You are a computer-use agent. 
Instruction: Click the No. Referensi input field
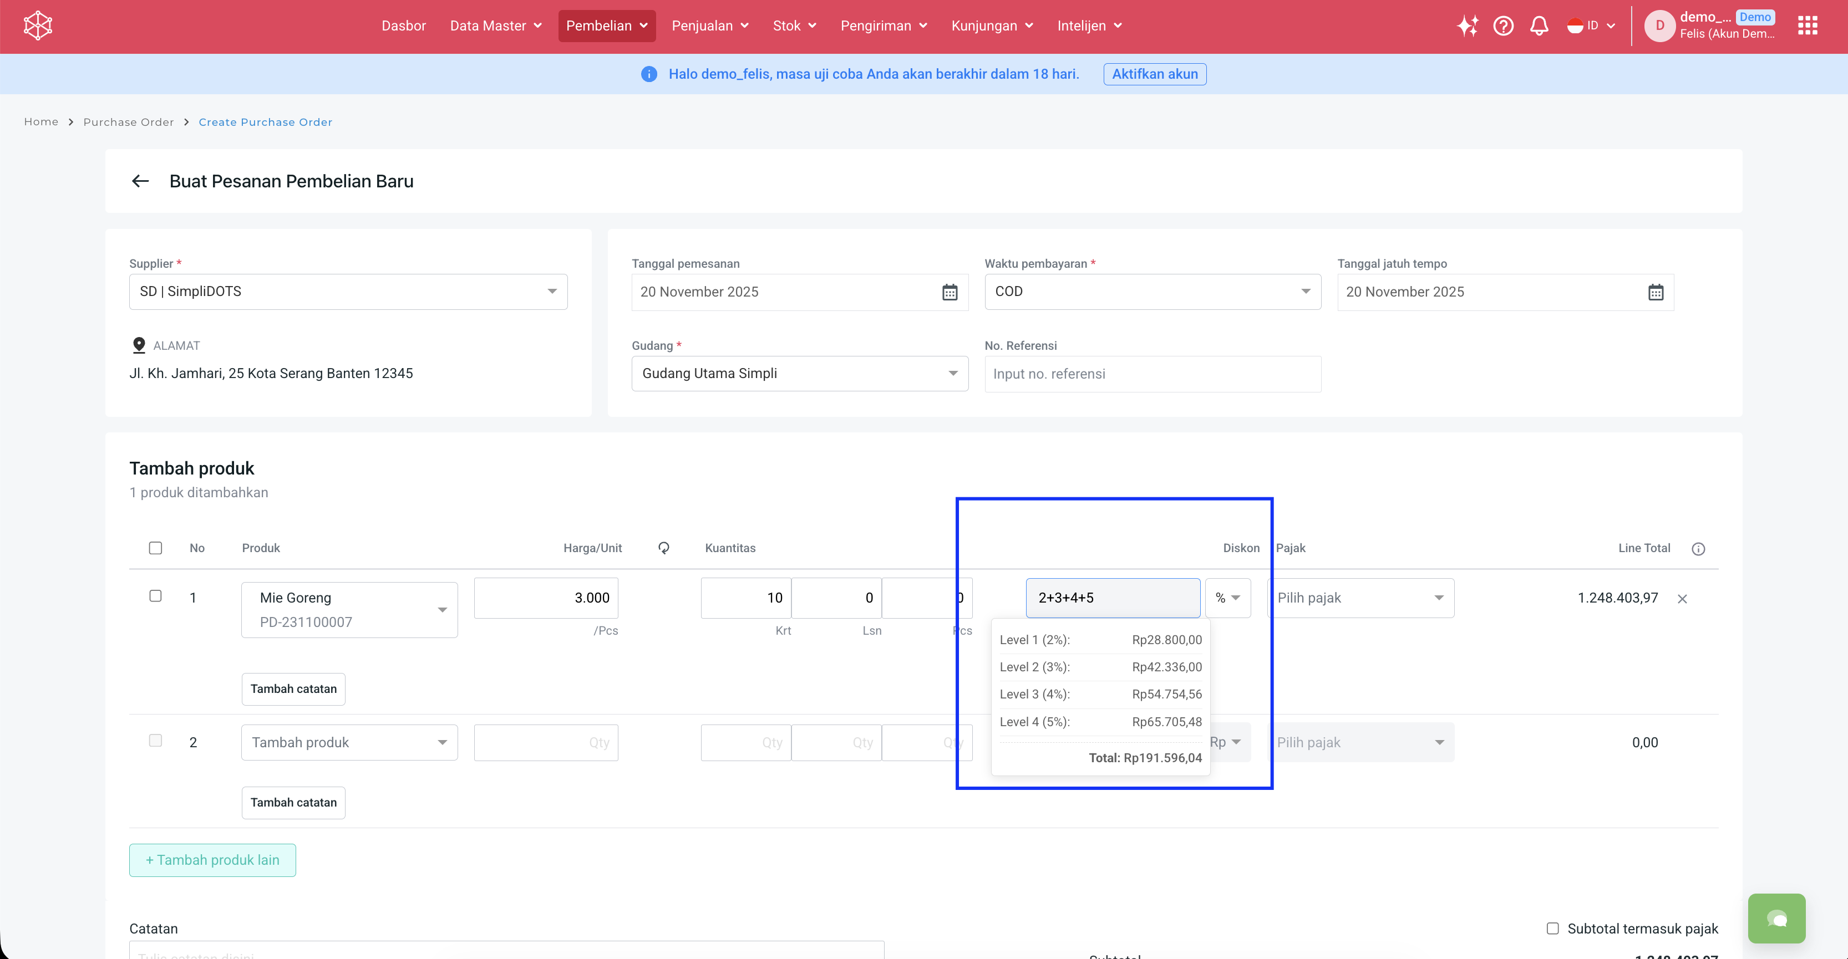tap(1152, 374)
